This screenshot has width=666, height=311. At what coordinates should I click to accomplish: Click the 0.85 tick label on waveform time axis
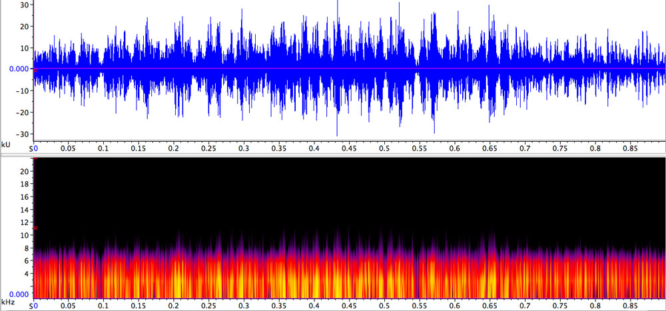tap(630, 149)
